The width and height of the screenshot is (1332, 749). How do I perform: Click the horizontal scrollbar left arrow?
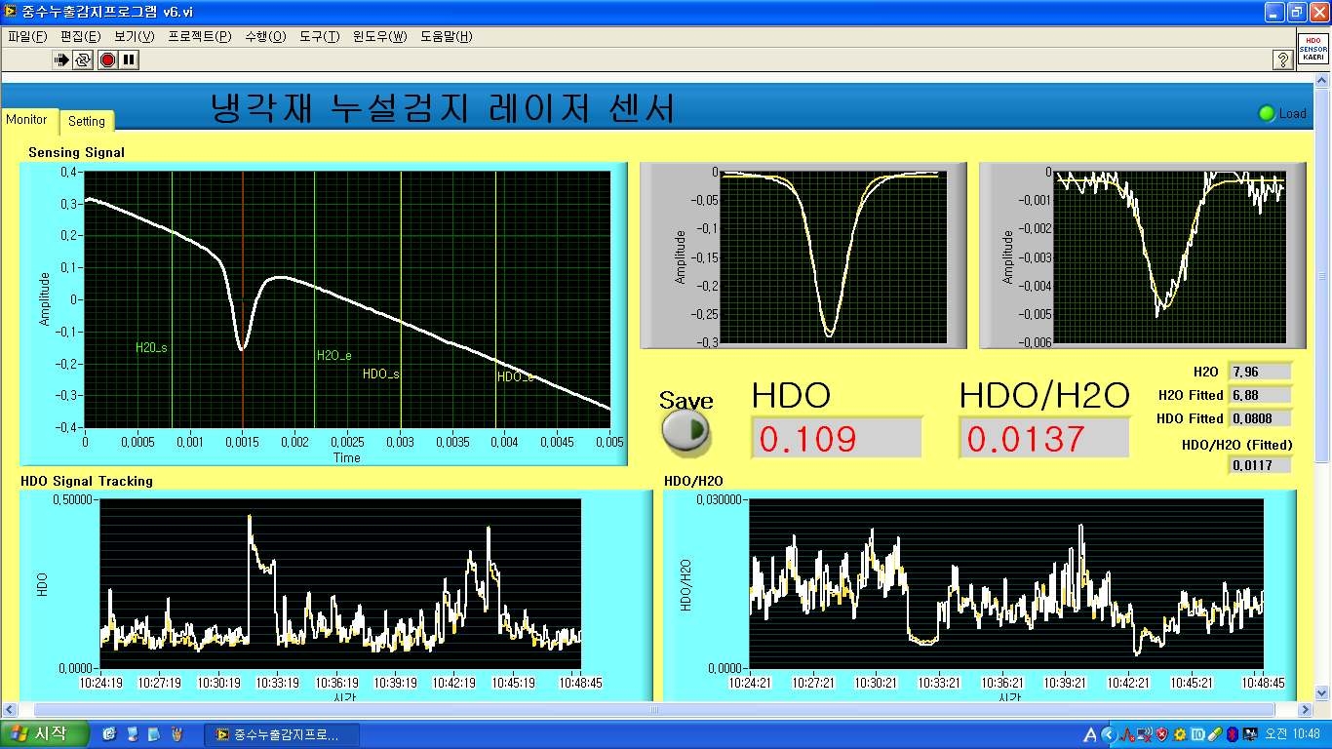[x=11, y=709]
